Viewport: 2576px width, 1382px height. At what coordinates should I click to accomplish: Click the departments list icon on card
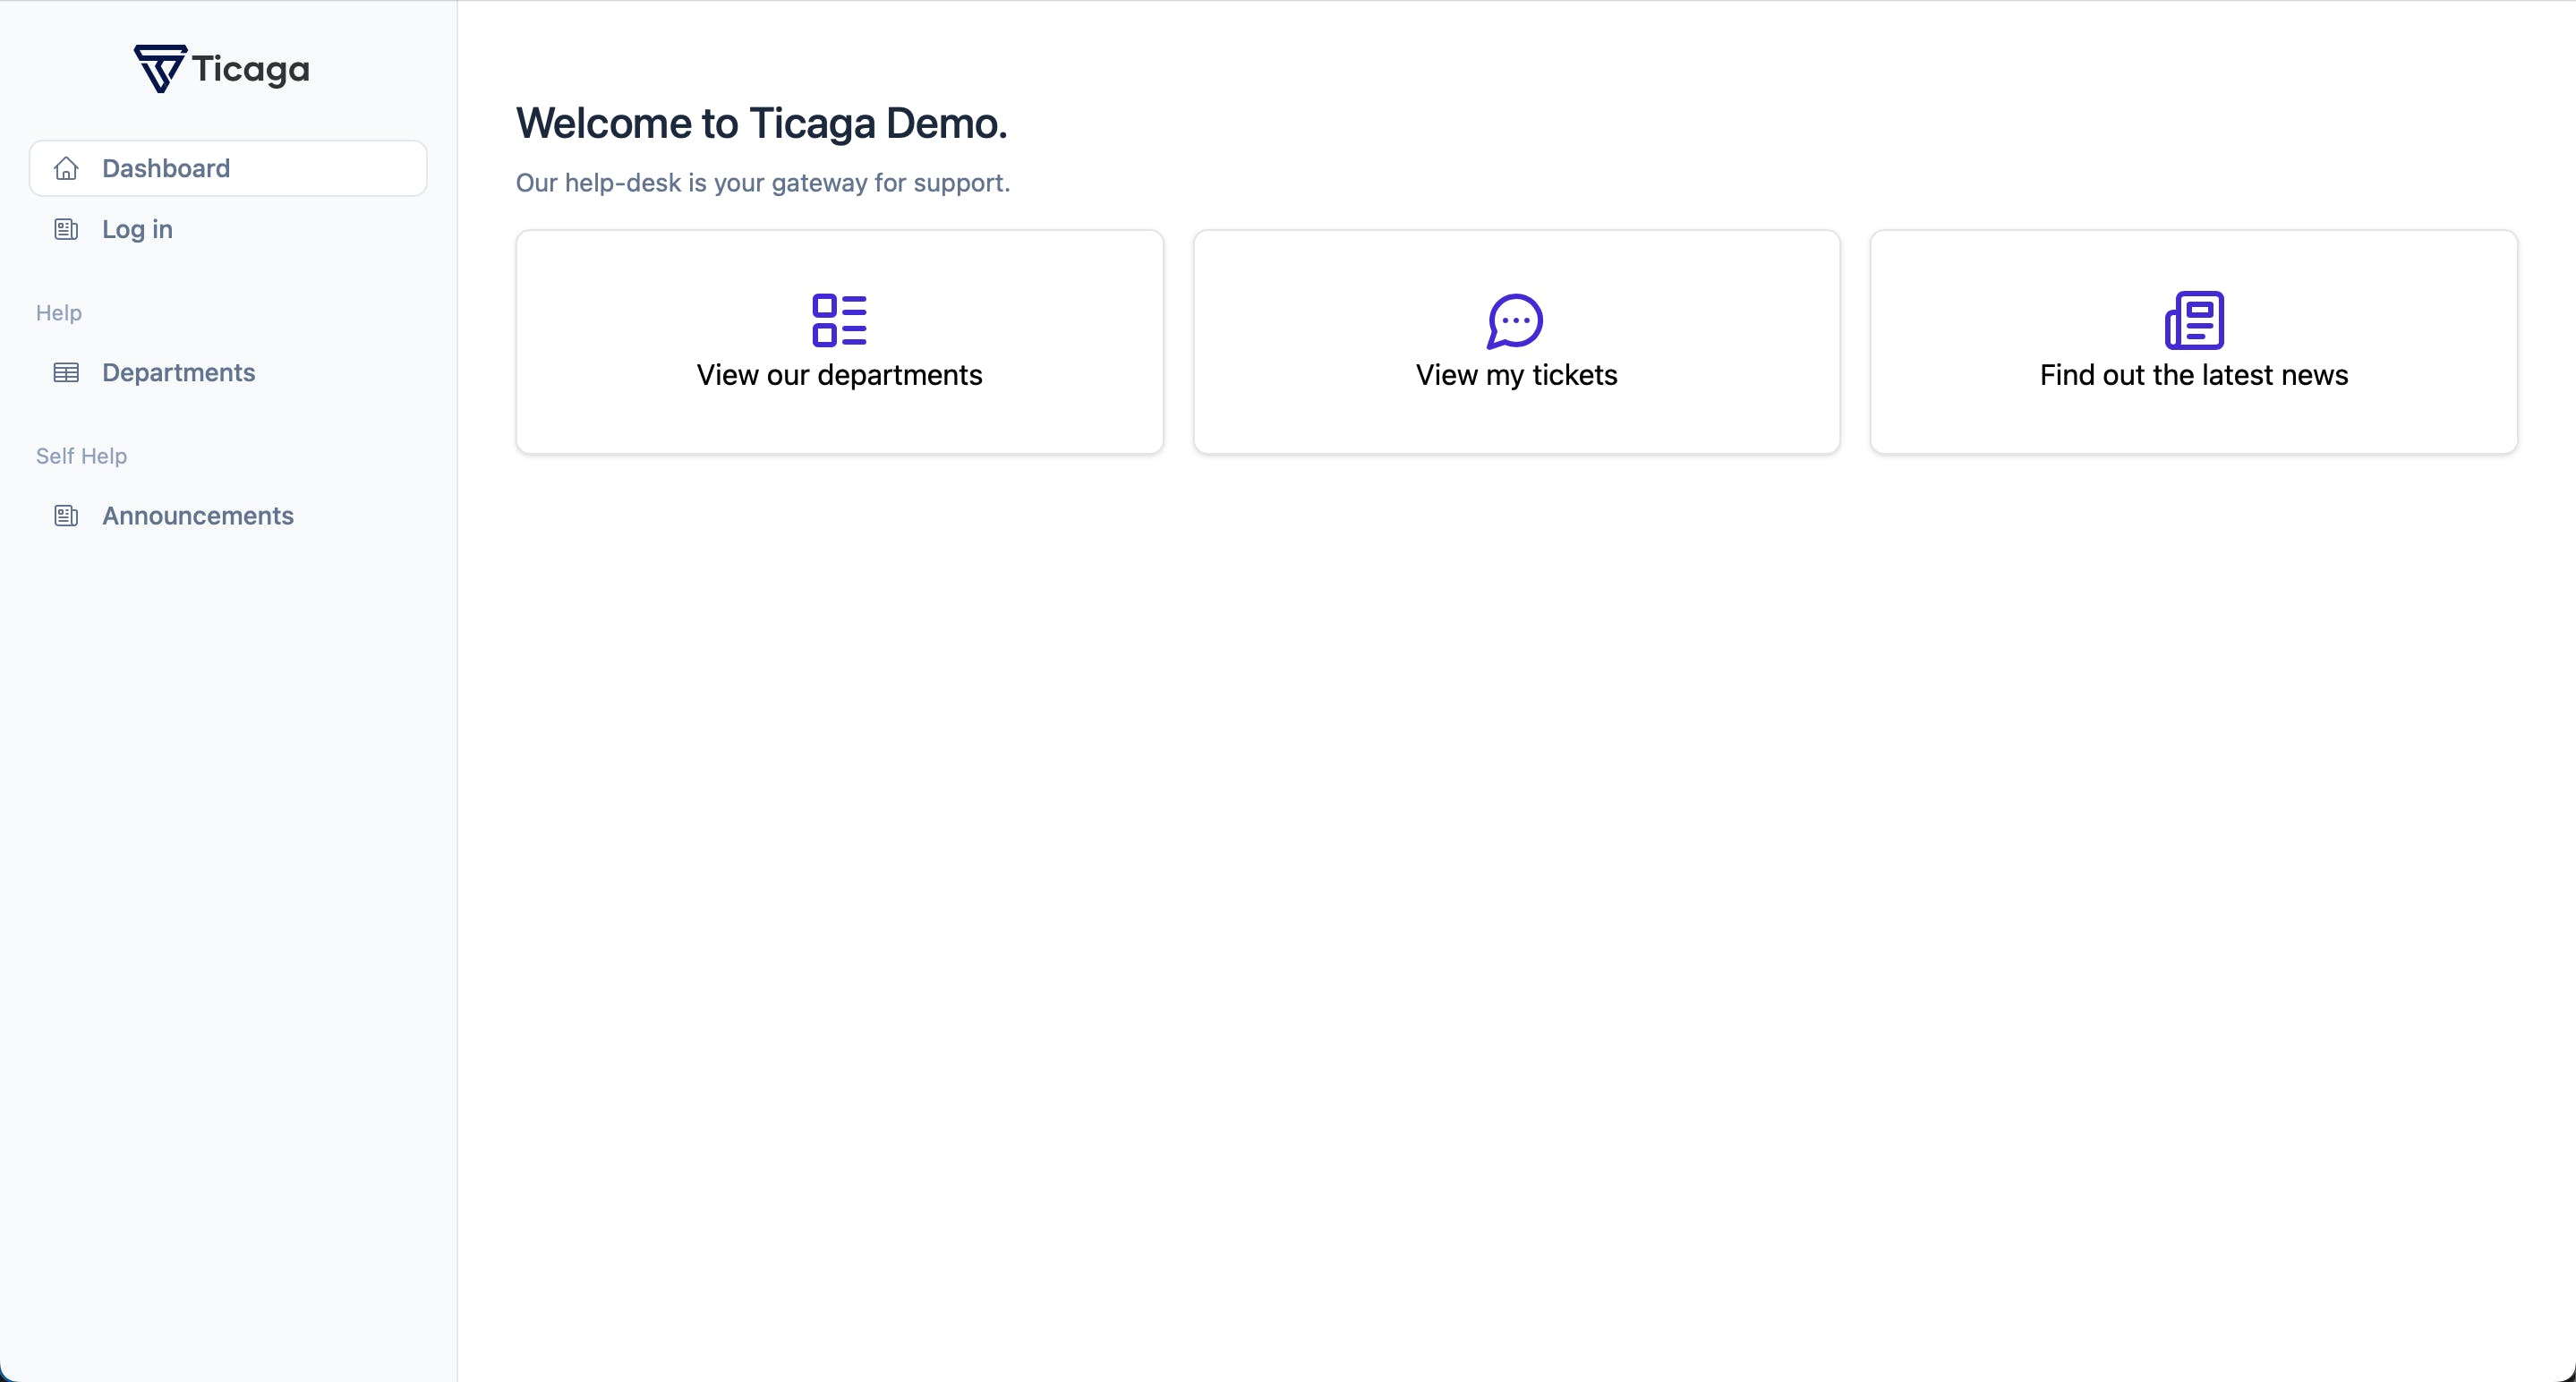pos(839,320)
